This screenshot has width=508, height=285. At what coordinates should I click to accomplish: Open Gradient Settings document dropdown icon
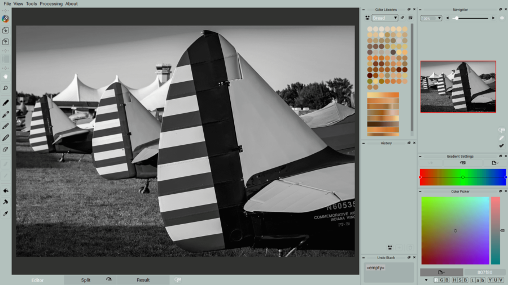[x=494, y=163]
